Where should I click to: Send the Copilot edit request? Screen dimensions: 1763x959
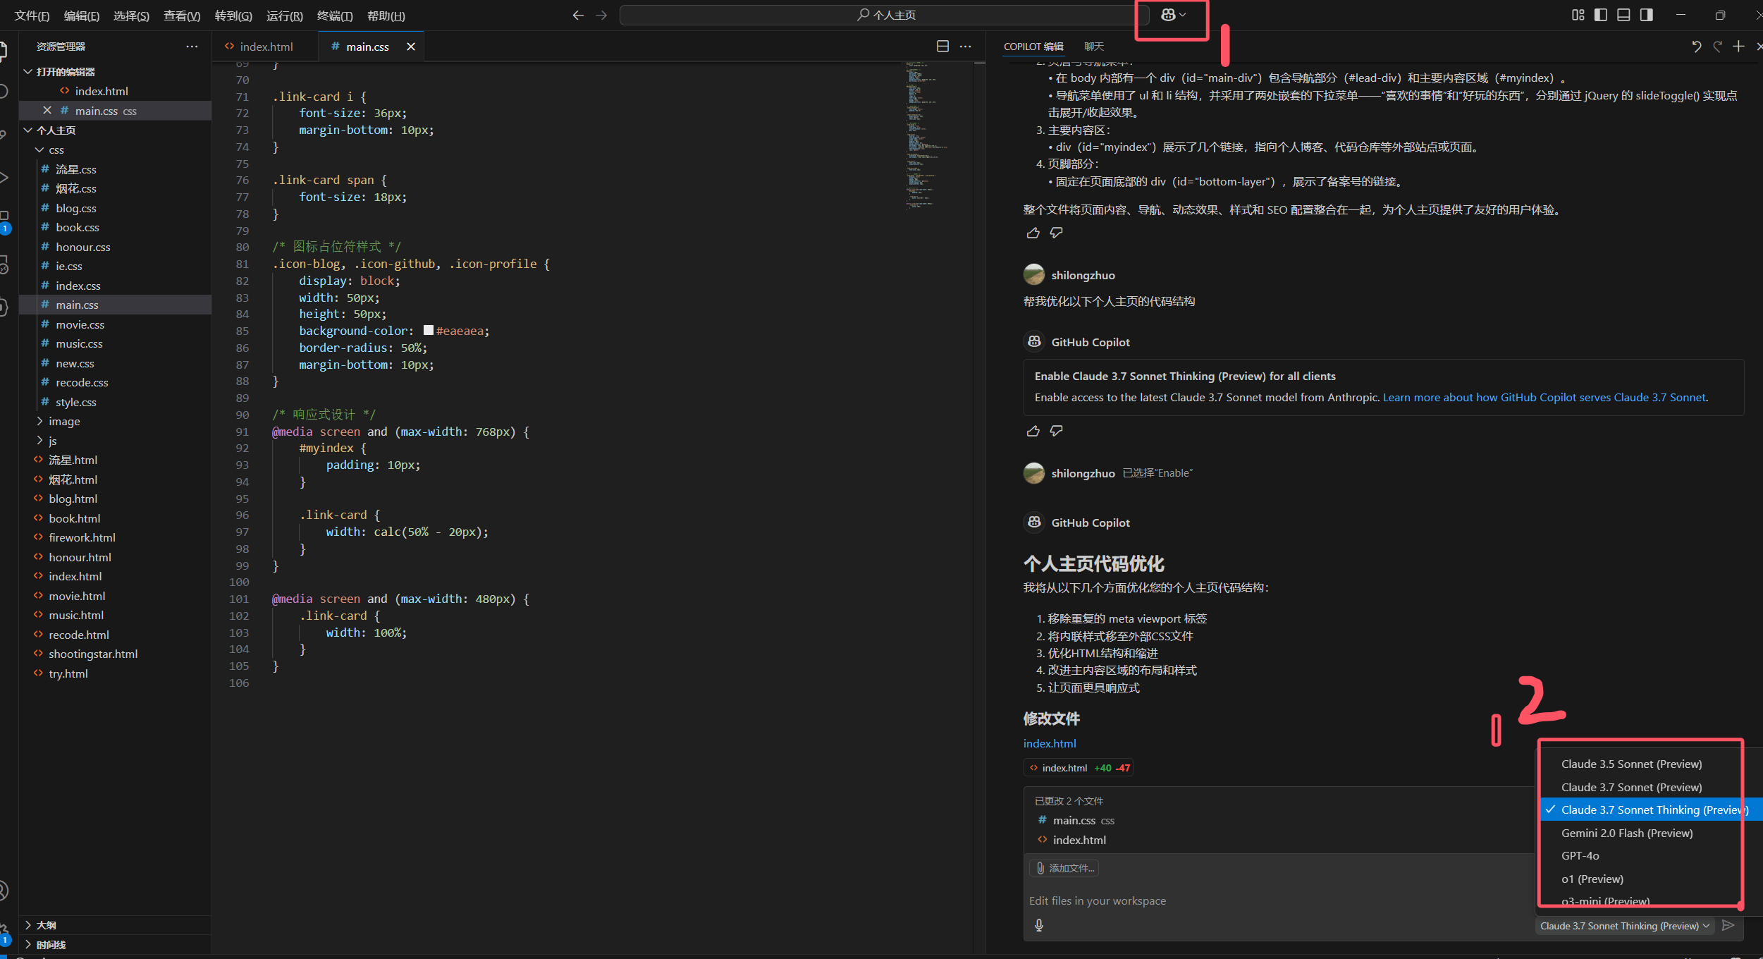click(1728, 925)
